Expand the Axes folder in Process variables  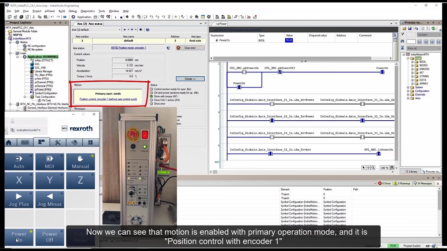tap(408, 98)
